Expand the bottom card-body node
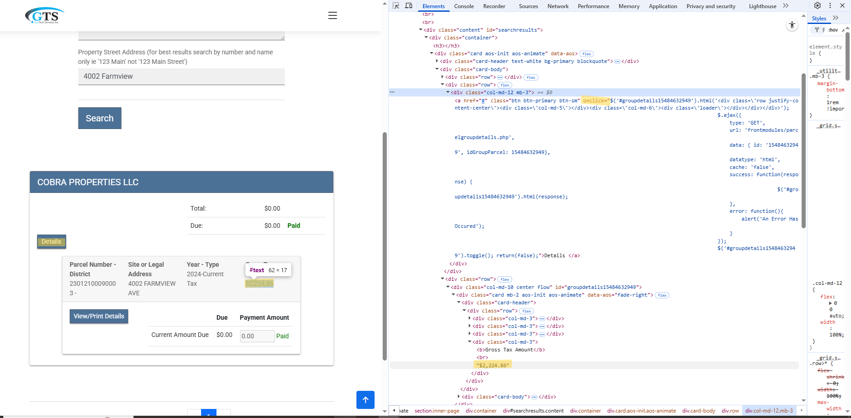Screen dimensions: 851x418 [x=459, y=397]
